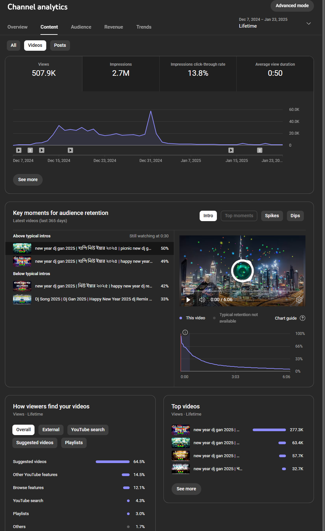Click the video publish marker near Jan 14

231,150
